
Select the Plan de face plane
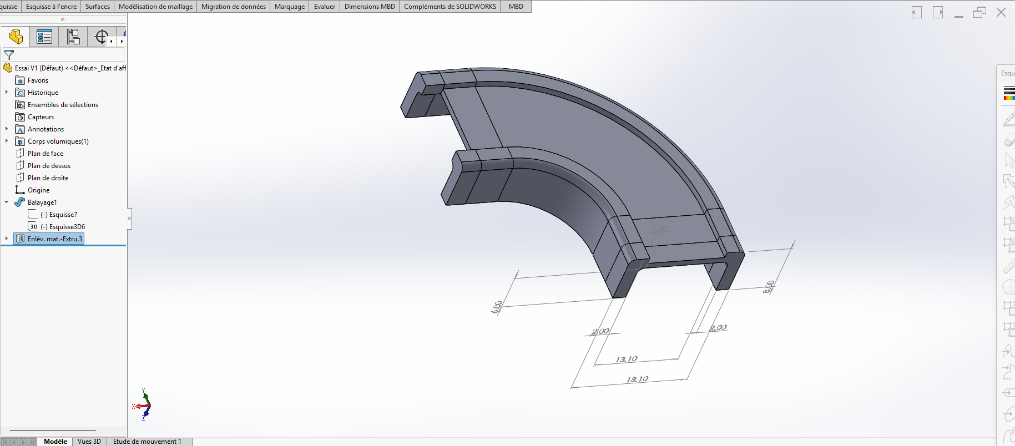(x=46, y=154)
